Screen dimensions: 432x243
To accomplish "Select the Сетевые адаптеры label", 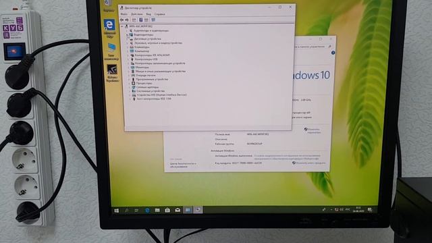I will click(x=147, y=87).
